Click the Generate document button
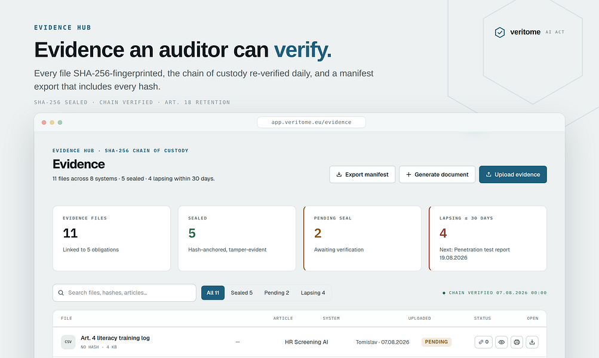Screen dimensions: 599x358 [x=437, y=174]
